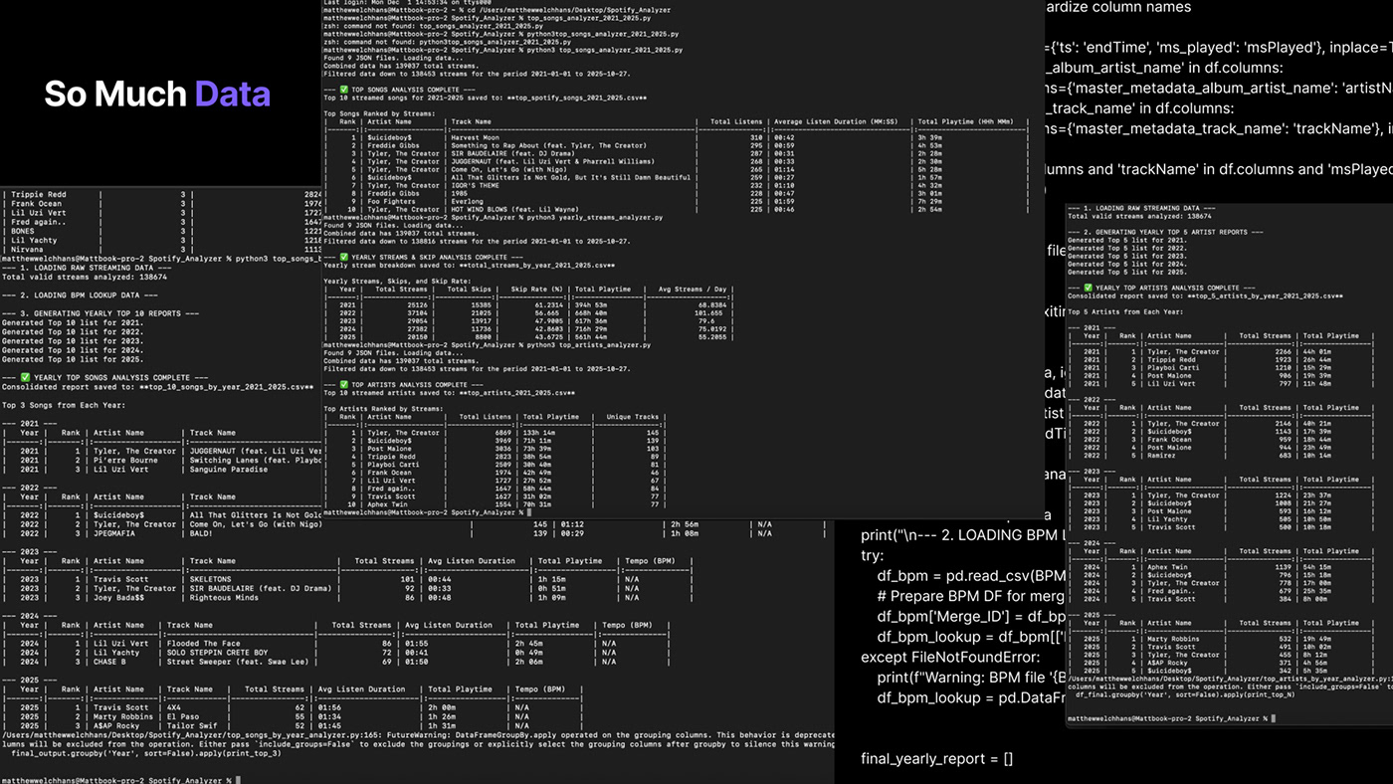1393x784 pixels.
Task: Click the 'Pi'erre Bourne' artist cell
Action: [x=124, y=460]
